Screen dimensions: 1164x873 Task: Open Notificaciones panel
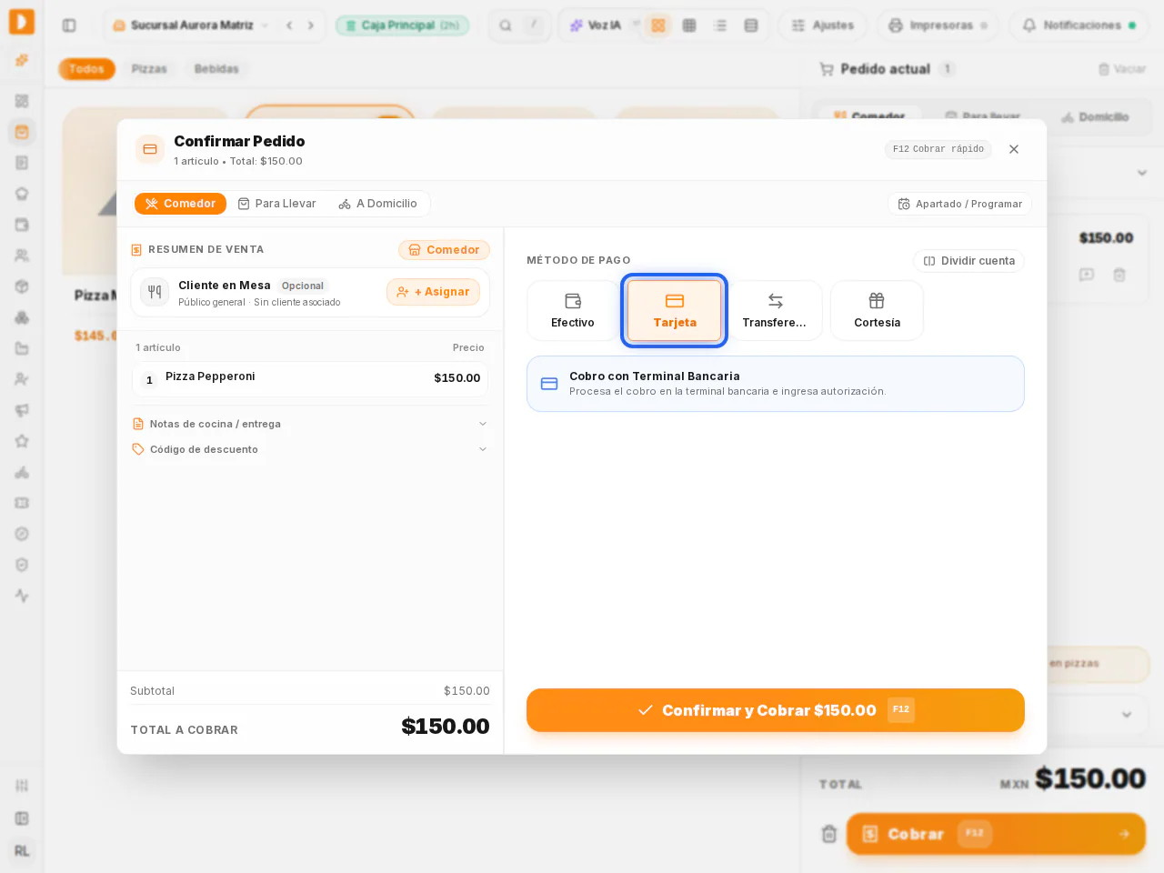point(1079,25)
